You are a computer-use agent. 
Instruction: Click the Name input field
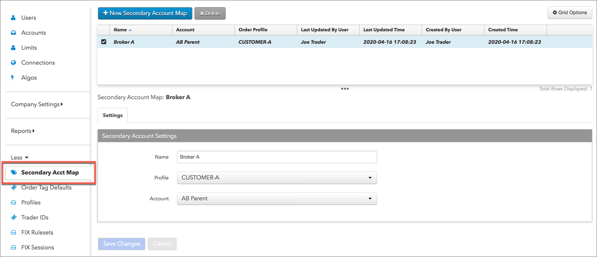click(x=277, y=157)
